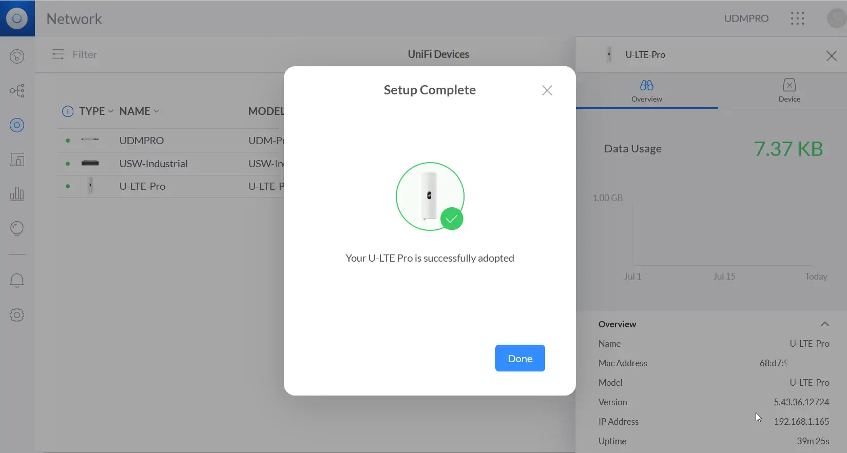
Task: Select the Overview tab
Action: 646,90
